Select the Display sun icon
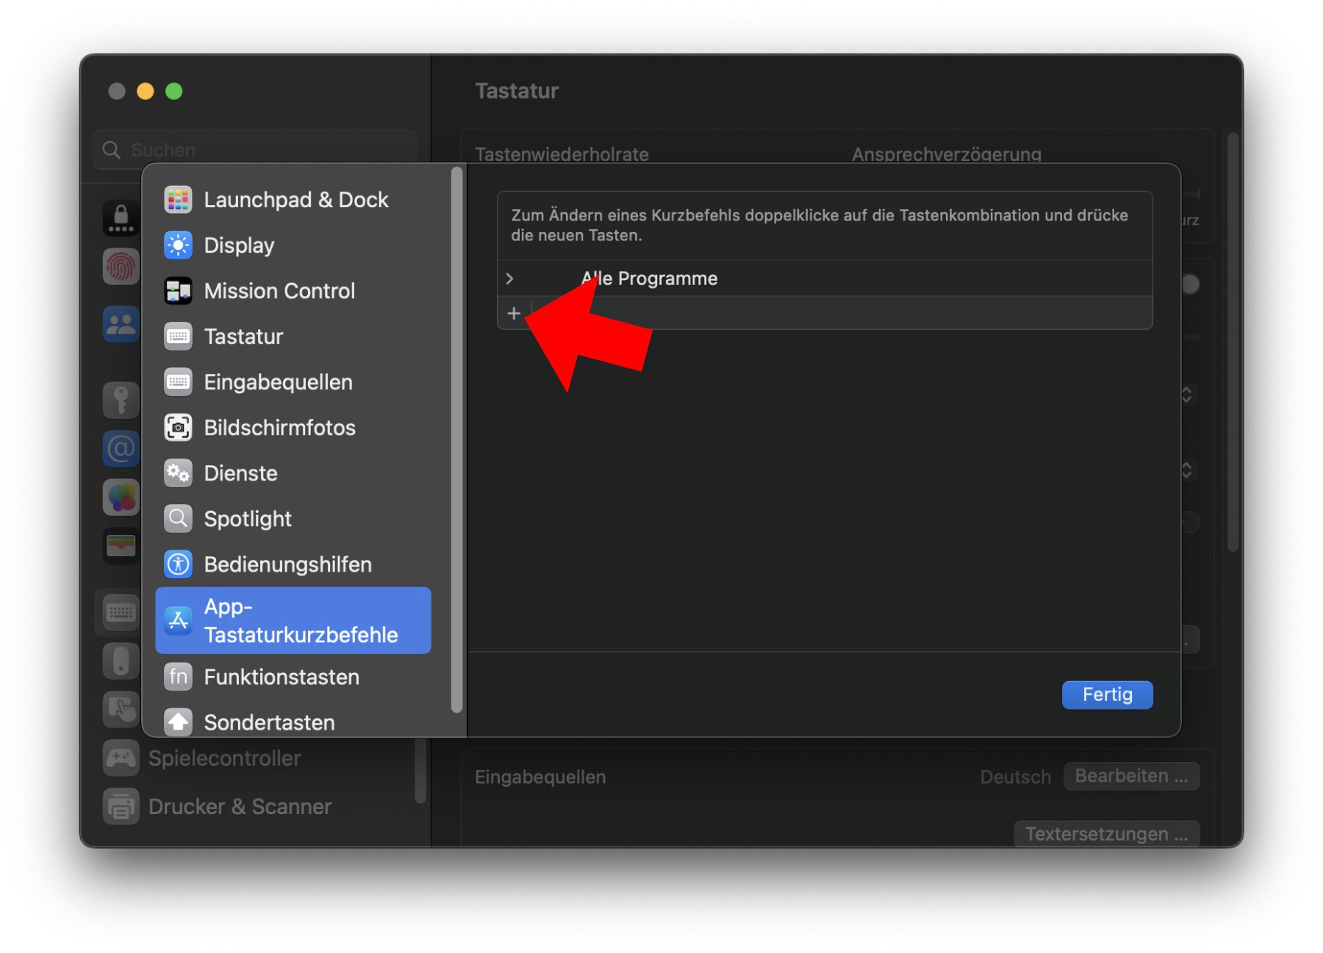 [178, 245]
